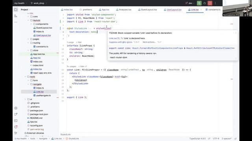The image size is (252, 141).
Task: Open dev run configuration dropdown
Action: click(x=190, y=3)
